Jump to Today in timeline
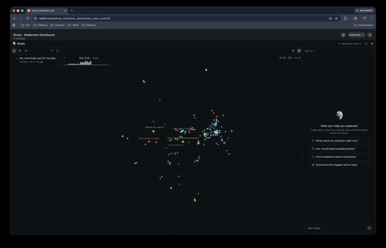386x248 pixels. (95, 58)
